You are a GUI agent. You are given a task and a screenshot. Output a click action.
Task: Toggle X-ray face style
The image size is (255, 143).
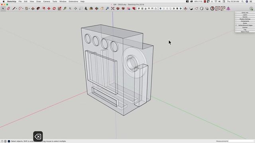pos(160,8)
